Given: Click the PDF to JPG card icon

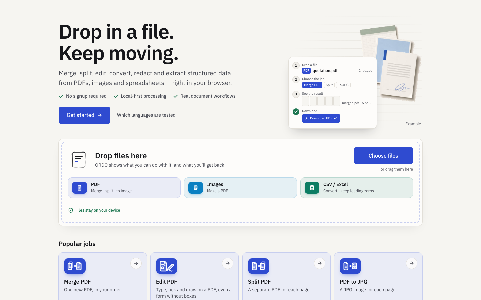Looking at the screenshot, I should click(x=350, y=266).
